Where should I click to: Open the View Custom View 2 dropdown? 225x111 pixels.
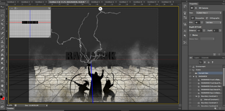click(209, 13)
